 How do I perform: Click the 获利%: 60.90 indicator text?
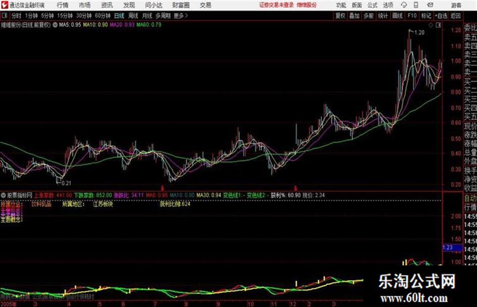(286, 195)
